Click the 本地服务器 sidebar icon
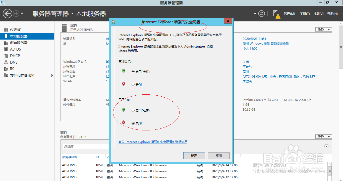The height and width of the screenshot is (181, 343). click(x=6, y=36)
